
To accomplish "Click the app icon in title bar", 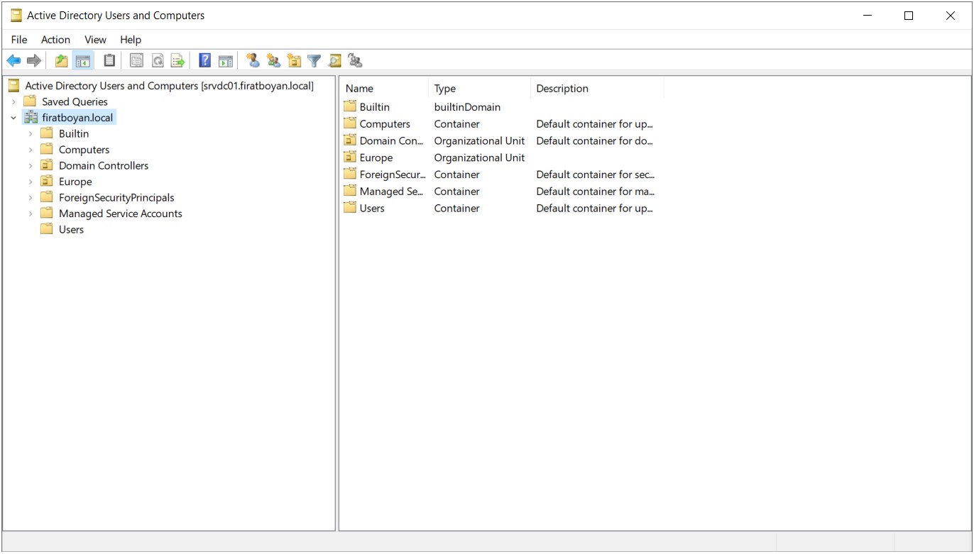I will tap(16, 15).
